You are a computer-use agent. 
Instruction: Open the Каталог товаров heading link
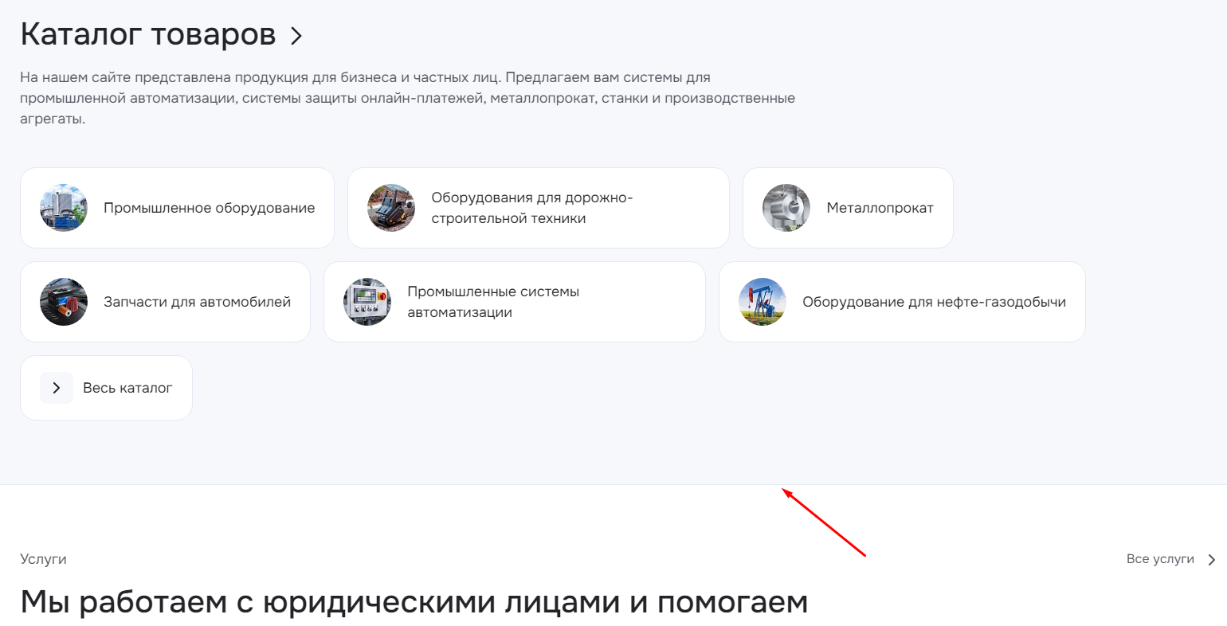coord(148,34)
